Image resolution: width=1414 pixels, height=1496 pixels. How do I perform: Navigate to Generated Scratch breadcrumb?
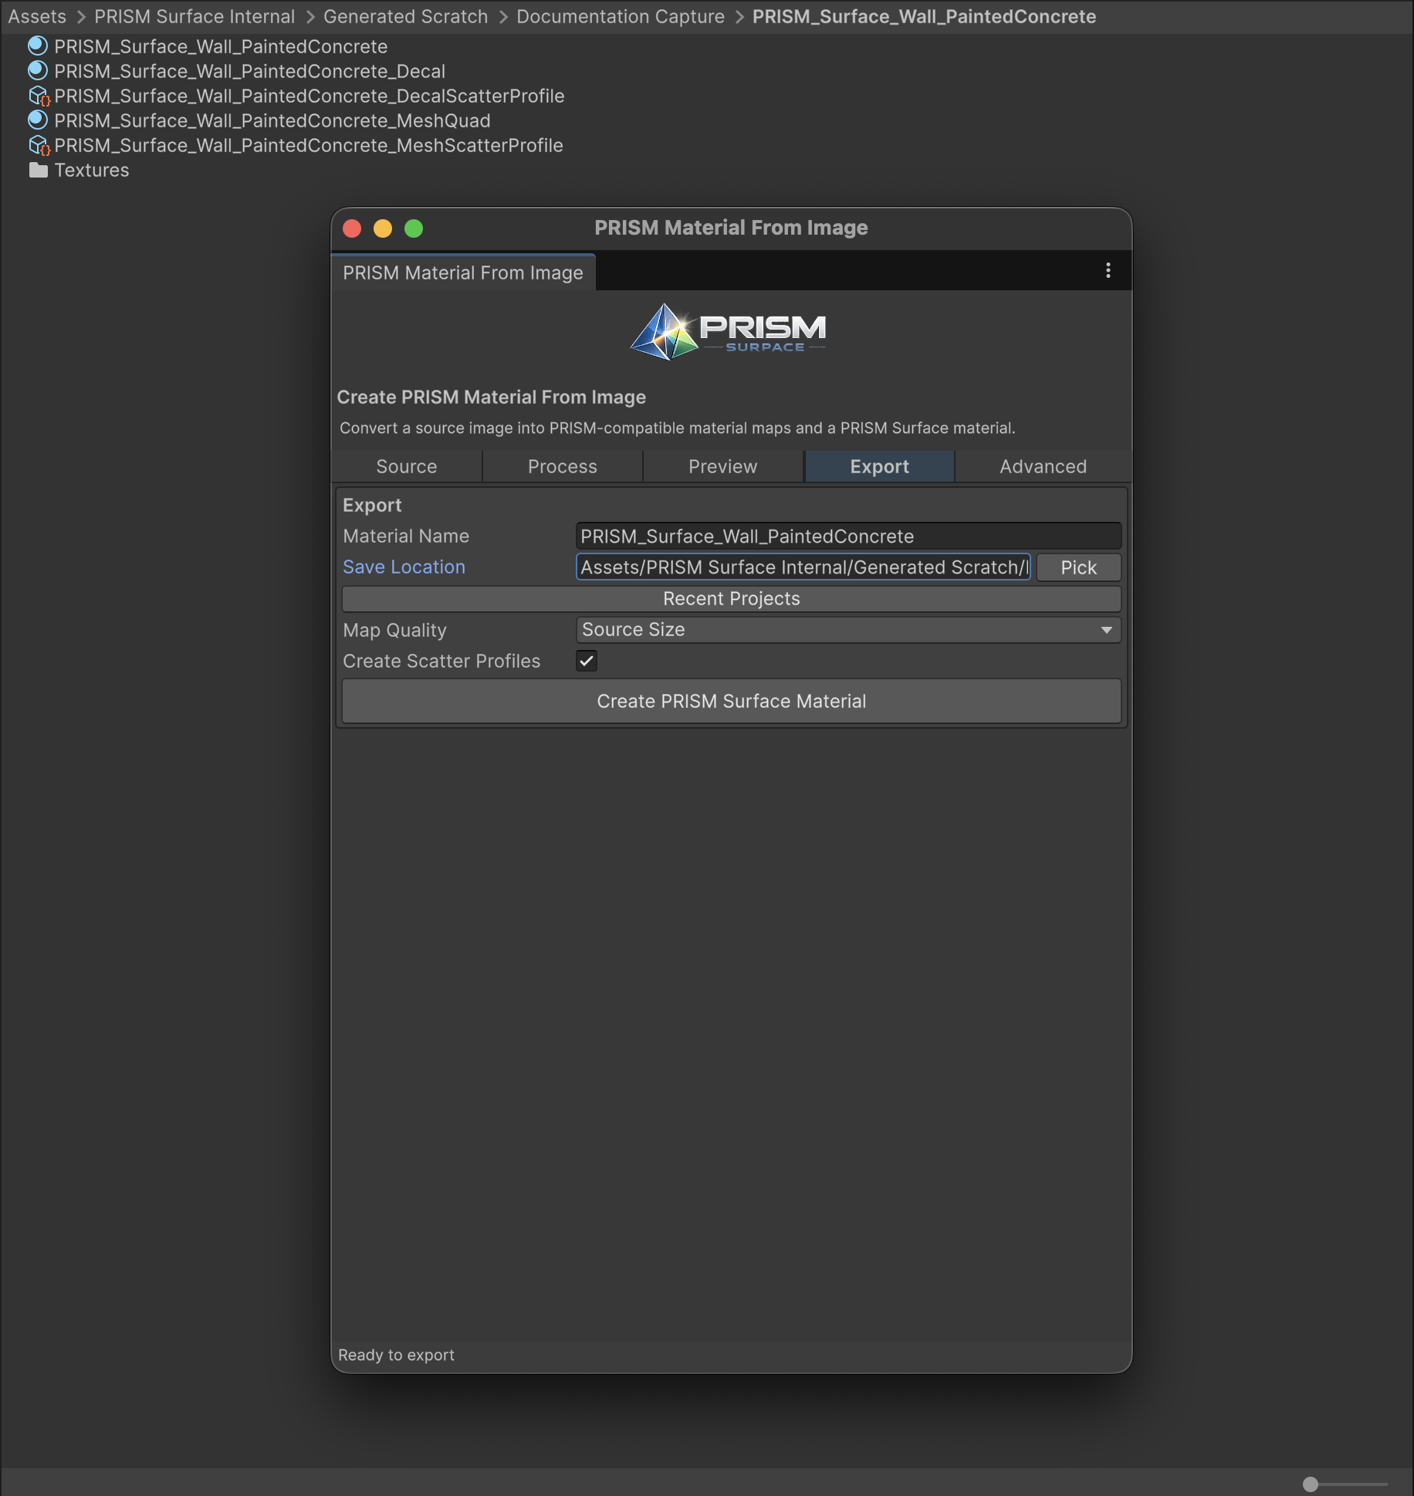[406, 16]
